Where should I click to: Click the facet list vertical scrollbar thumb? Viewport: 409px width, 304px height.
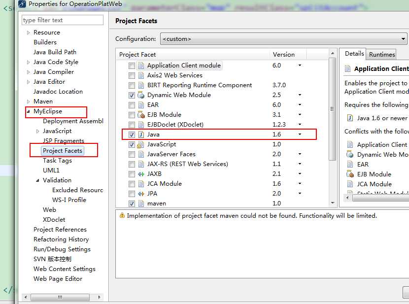click(332, 109)
